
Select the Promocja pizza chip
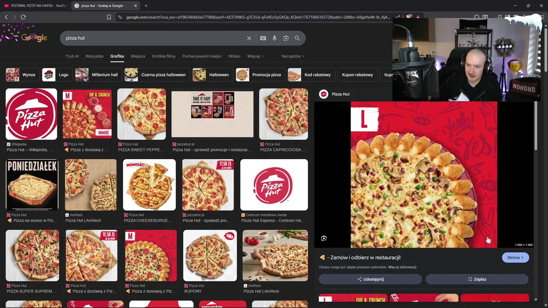click(260, 74)
